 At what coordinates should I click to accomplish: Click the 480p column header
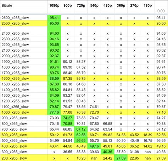[x=108, y=5]
